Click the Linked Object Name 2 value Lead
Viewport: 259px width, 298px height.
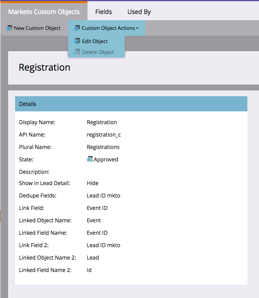93,258
